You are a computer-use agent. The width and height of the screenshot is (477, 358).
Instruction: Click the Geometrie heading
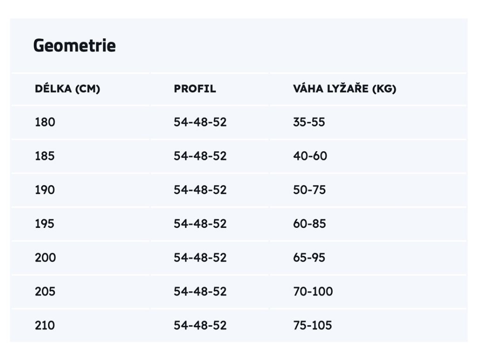(75, 46)
